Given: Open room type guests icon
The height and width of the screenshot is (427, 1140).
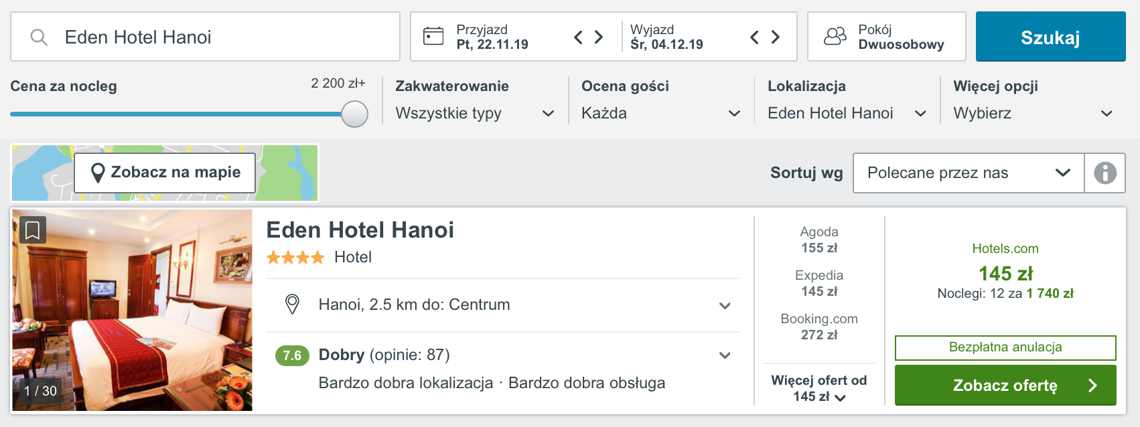Looking at the screenshot, I should [x=835, y=36].
